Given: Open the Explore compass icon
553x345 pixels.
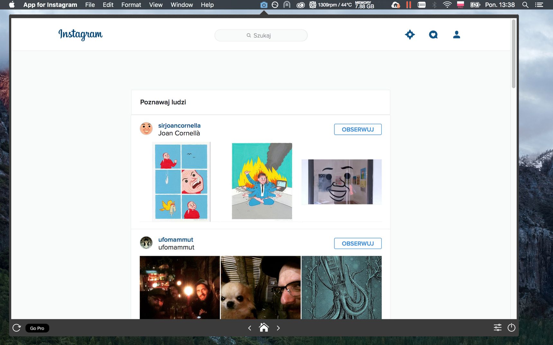Looking at the screenshot, I should (x=410, y=35).
